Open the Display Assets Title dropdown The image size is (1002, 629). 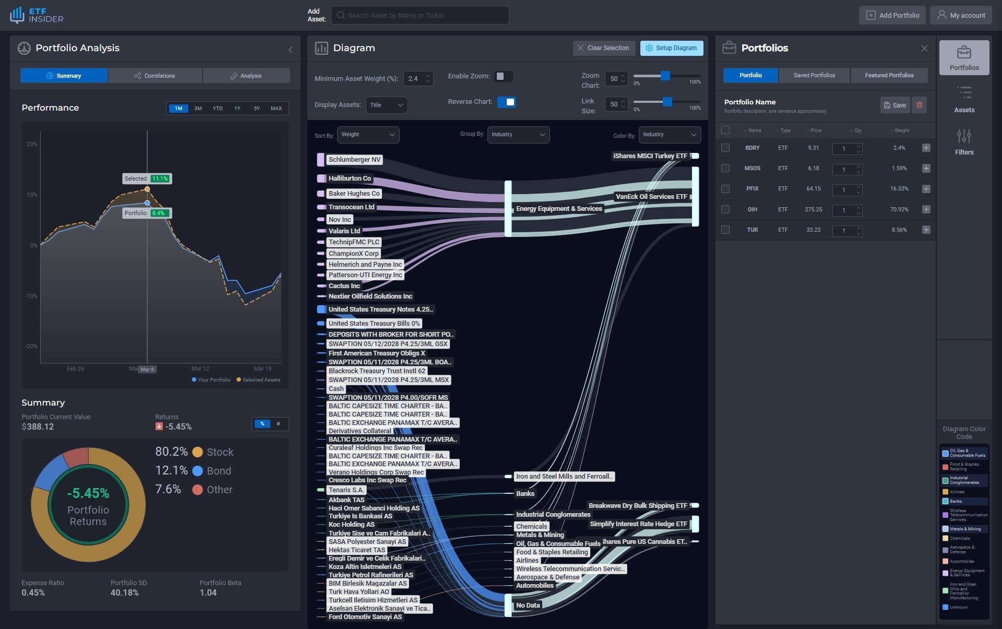pyautogui.click(x=387, y=105)
